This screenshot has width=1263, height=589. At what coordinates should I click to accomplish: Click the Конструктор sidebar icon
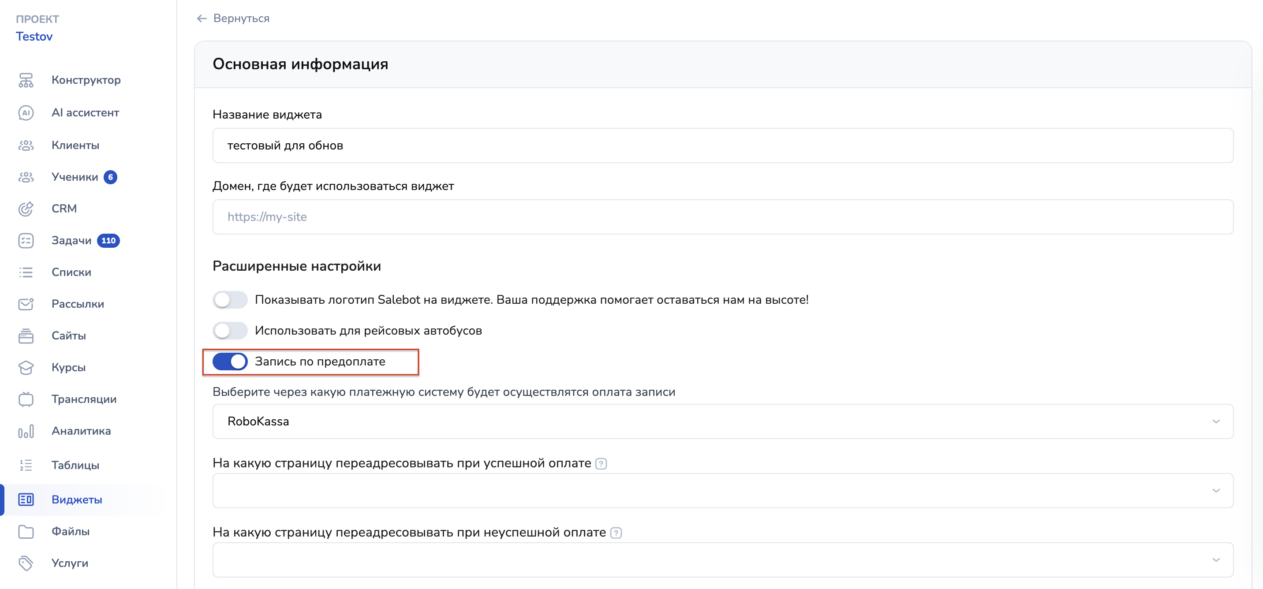tap(26, 80)
